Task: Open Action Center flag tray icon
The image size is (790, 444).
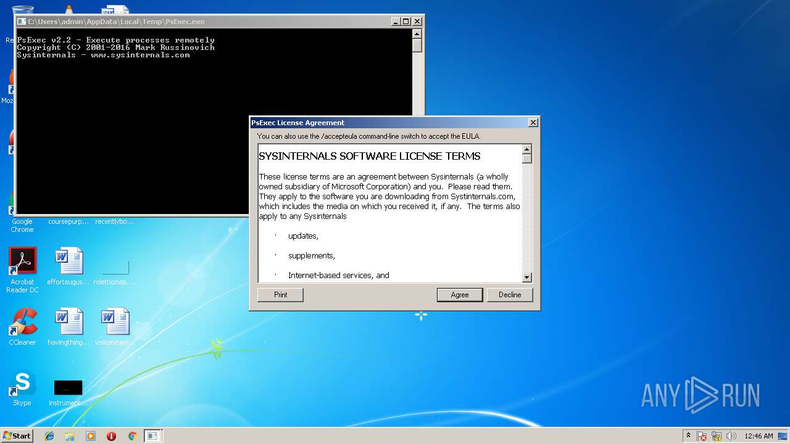Action: (x=702, y=436)
